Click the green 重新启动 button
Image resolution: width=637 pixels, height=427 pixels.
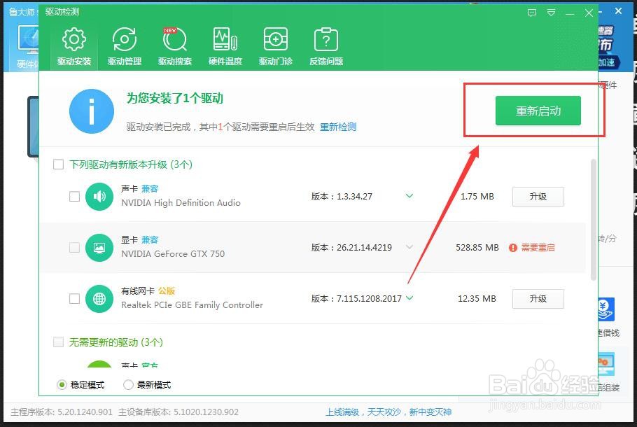[538, 111]
